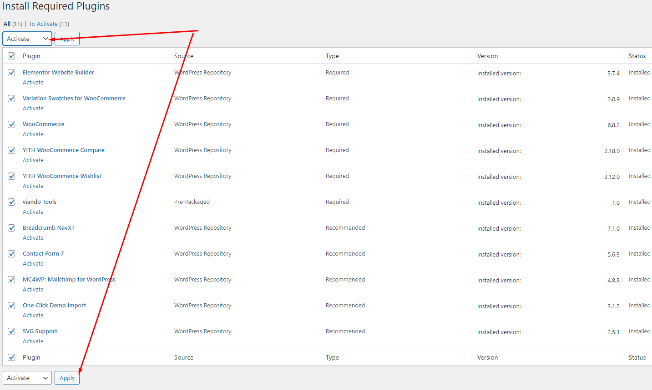Click the top Status column header
Image resolution: width=652 pixels, height=390 pixels.
pyautogui.click(x=637, y=56)
